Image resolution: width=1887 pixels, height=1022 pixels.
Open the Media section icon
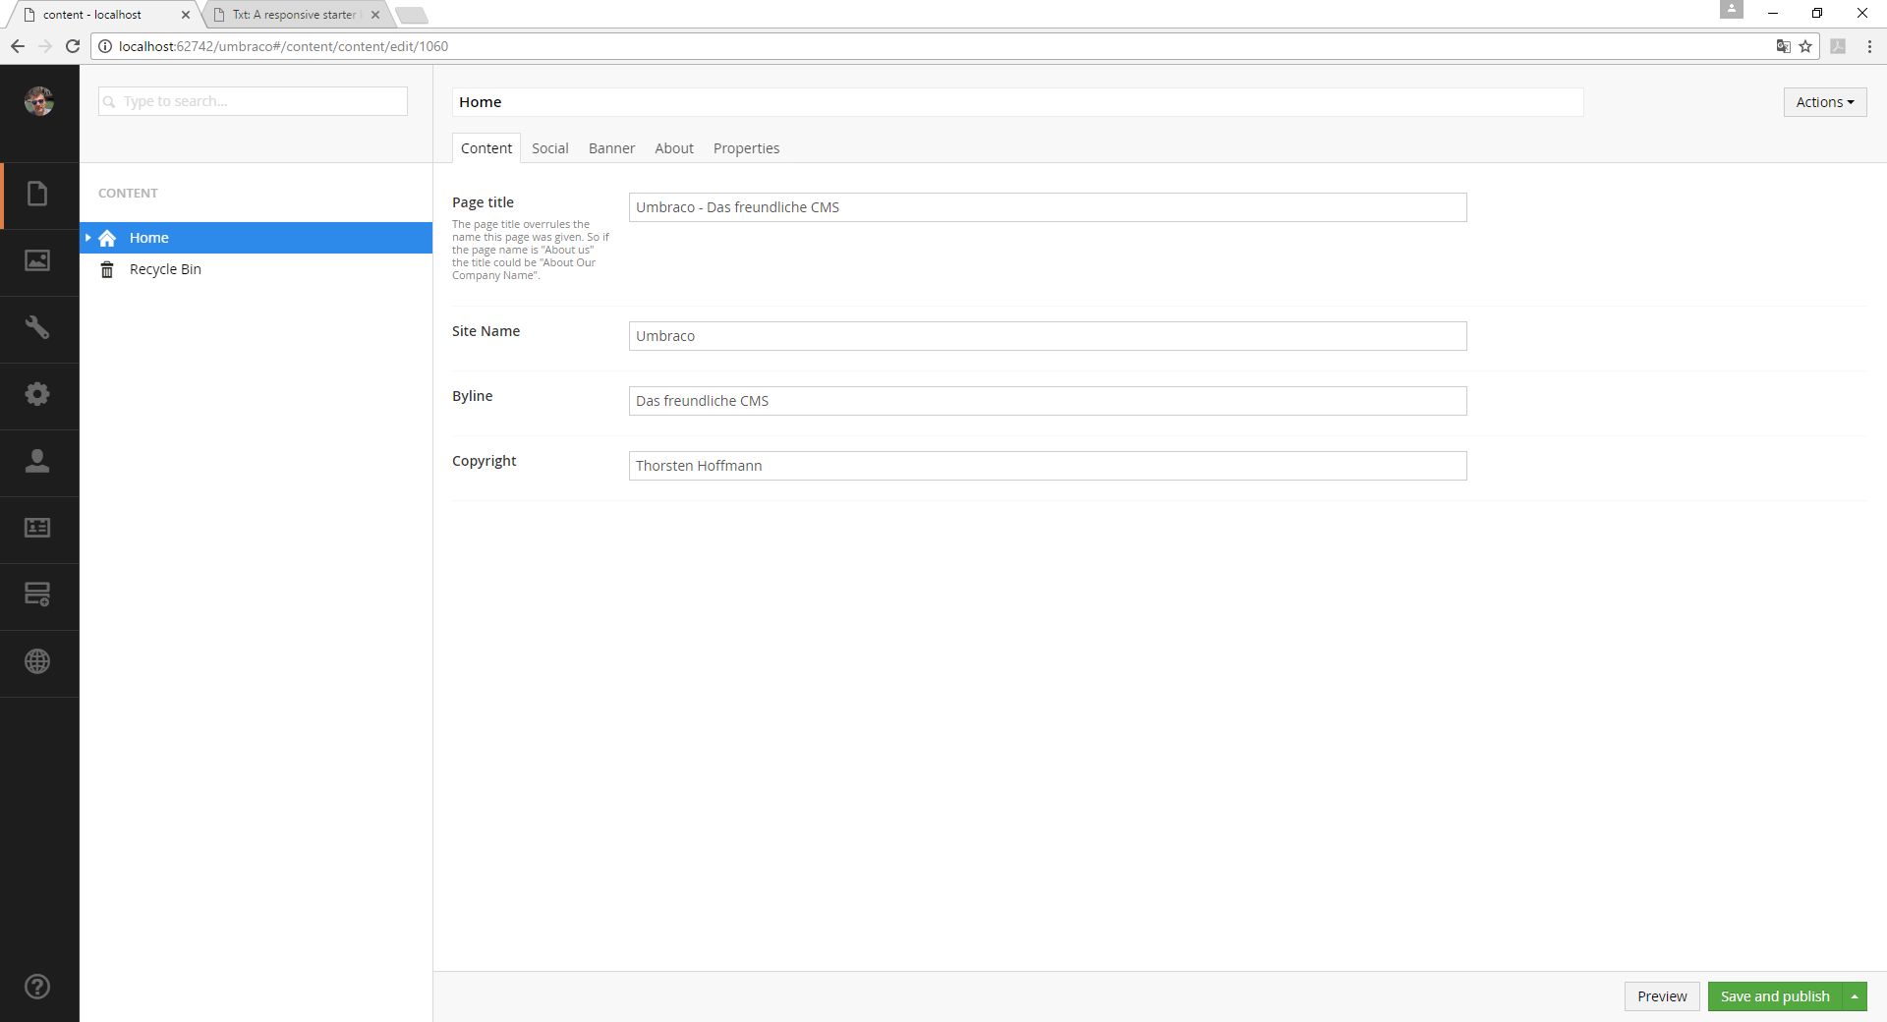click(x=37, y=260)
